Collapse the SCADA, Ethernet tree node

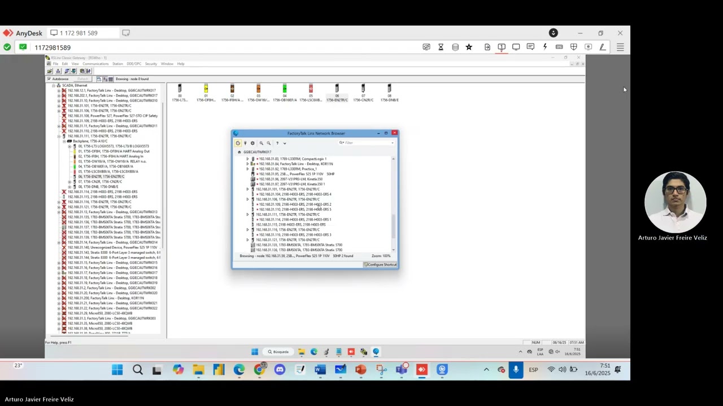coord(54,86)
